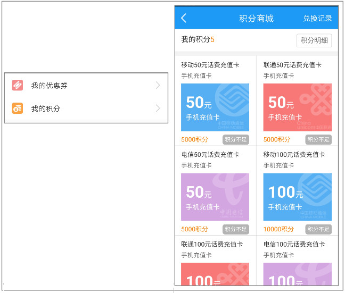The height and width of the screenshot is (293, 345).
Task: Open the 兑换记录 exchange records
Action: 317,18
